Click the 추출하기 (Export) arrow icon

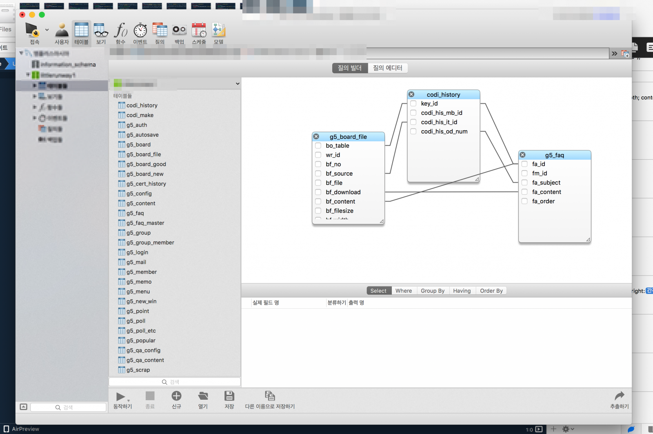[619, 396]
